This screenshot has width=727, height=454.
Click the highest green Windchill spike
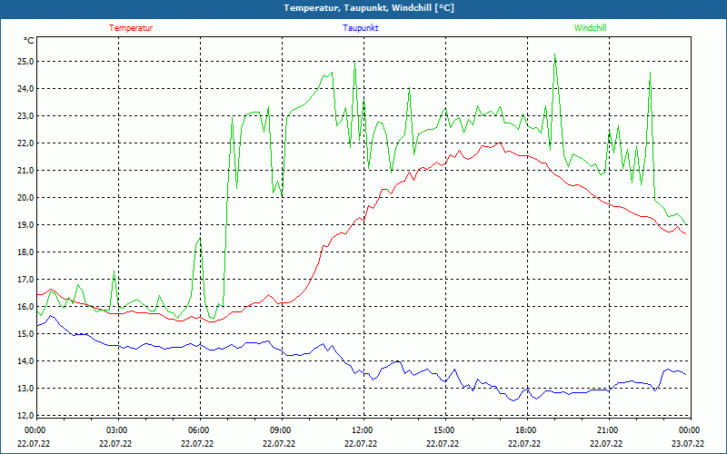[x=554, y=55]
